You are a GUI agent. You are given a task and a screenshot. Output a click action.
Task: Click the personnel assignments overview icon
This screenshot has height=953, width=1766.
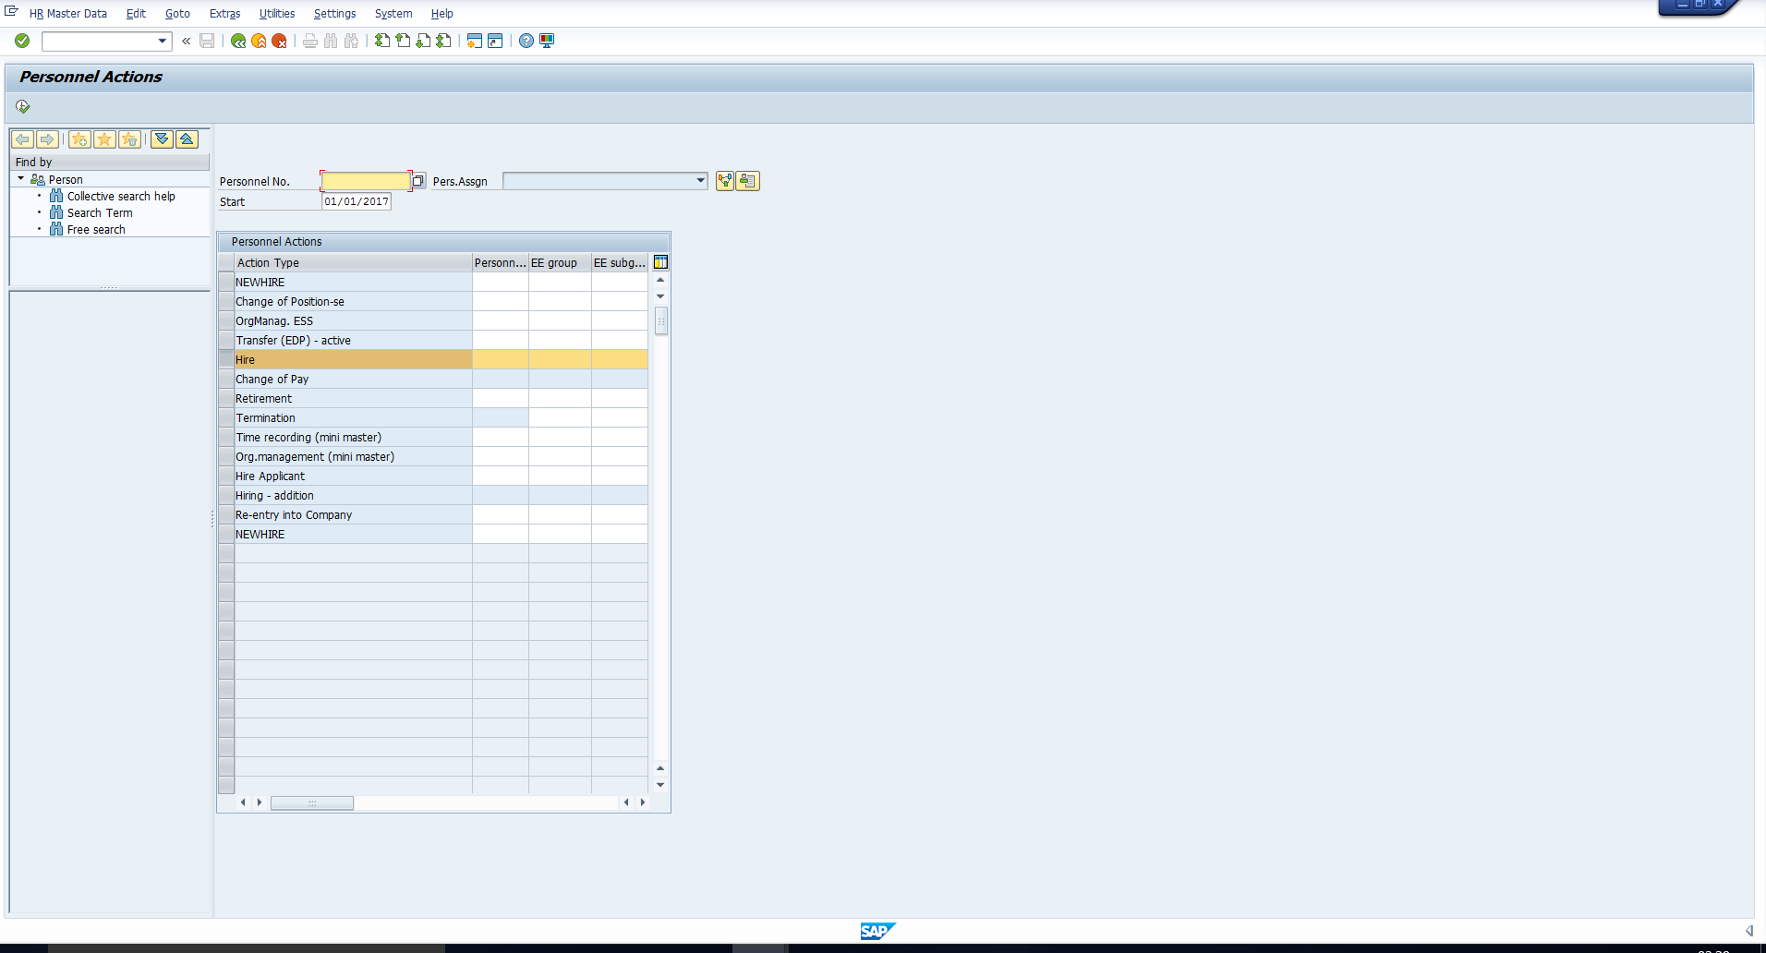pyautogui.click(x=748, y=181)
